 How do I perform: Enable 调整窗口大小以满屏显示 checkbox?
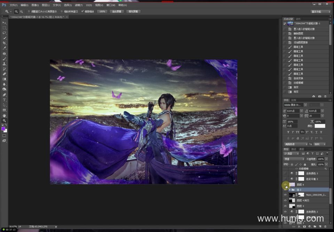(x=29, y=11)
